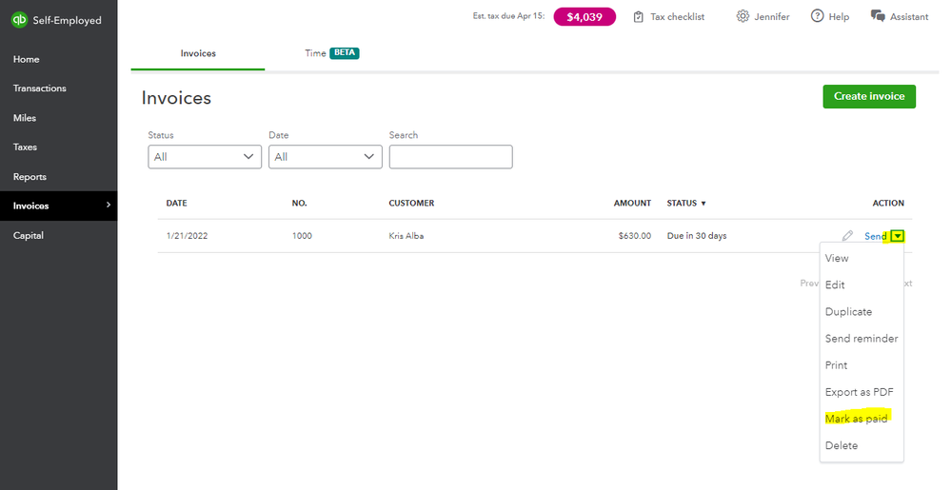Image resolution: width=951 pixels, height=490 pixels.
Task: Choose Print from the action menu
Action: 837,365
